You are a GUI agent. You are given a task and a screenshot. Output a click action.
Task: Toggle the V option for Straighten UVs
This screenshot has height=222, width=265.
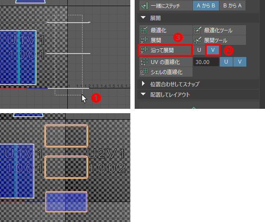(239, 61)
